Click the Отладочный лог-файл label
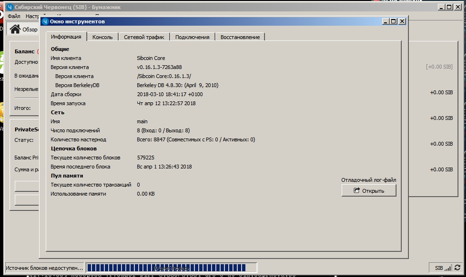The width and height of the screenshot is (466, 277). click(368, 180)
